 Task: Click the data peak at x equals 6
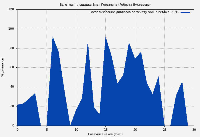tap(53, 37)
